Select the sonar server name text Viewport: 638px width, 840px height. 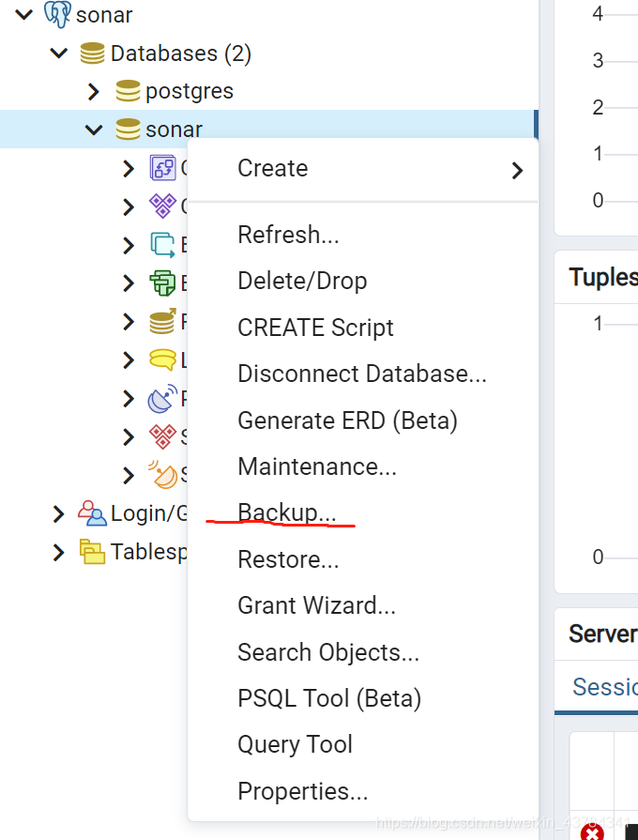[x=104, y=15]
